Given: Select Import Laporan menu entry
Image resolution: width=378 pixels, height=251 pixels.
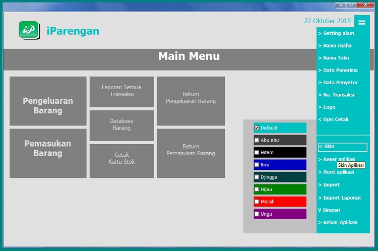Looking at the screenshot, I should (x=339, y=198).
